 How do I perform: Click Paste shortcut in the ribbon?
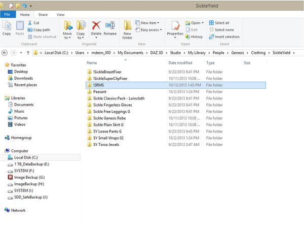click(42, 37)
